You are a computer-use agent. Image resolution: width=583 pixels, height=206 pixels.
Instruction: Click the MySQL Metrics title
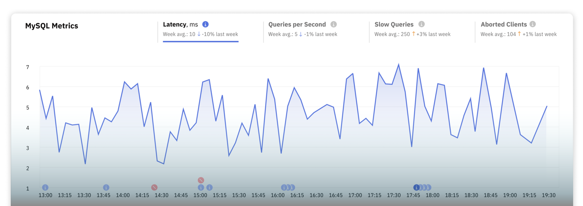tap(52, 26)
